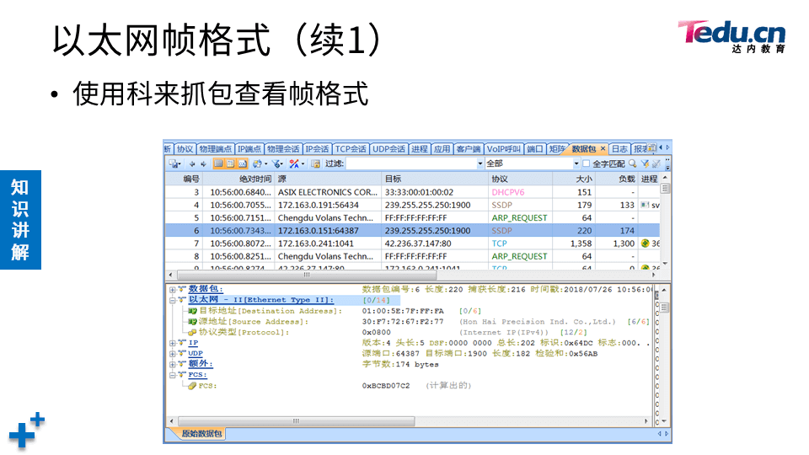Switch to the 协议 tab
This screenshot has width=809, height=455.
pyautogui.click(x=185, y=149)
